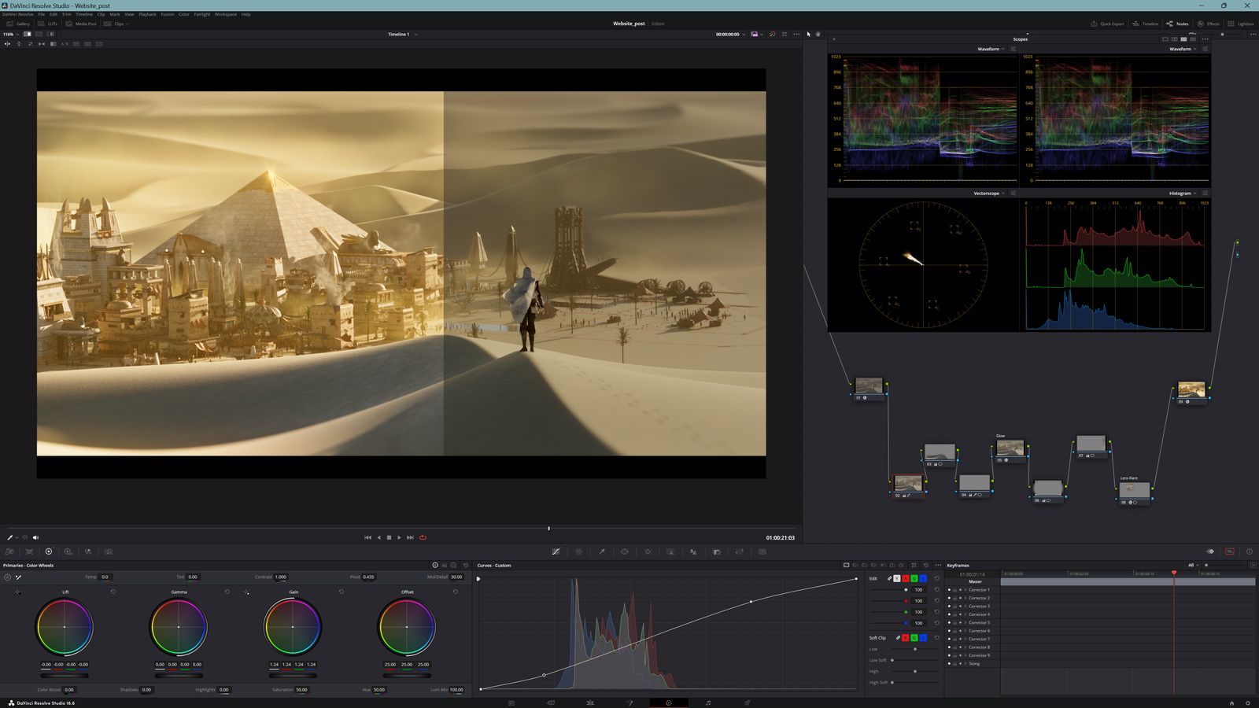Open the project home icon

pyautogui.click(x=1231, y=702)
